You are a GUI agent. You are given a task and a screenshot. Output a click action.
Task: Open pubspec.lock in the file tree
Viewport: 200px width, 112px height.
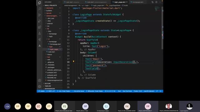click(52, 72)
